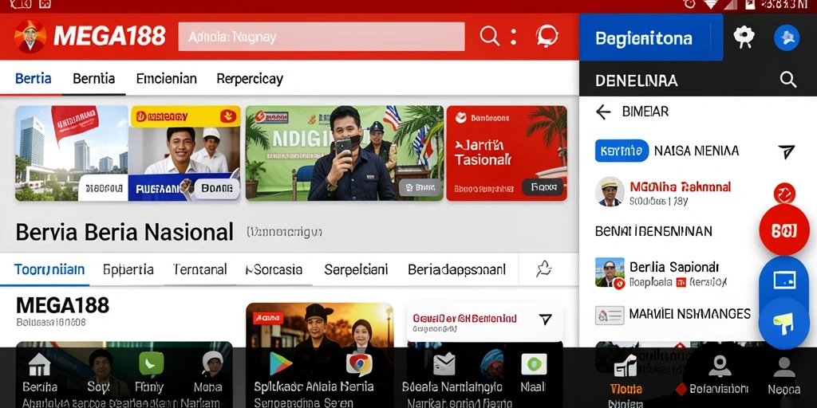Switch to the underlined Berntia tab
Screen dimensions: 817x408
click(x=94, y=79)
